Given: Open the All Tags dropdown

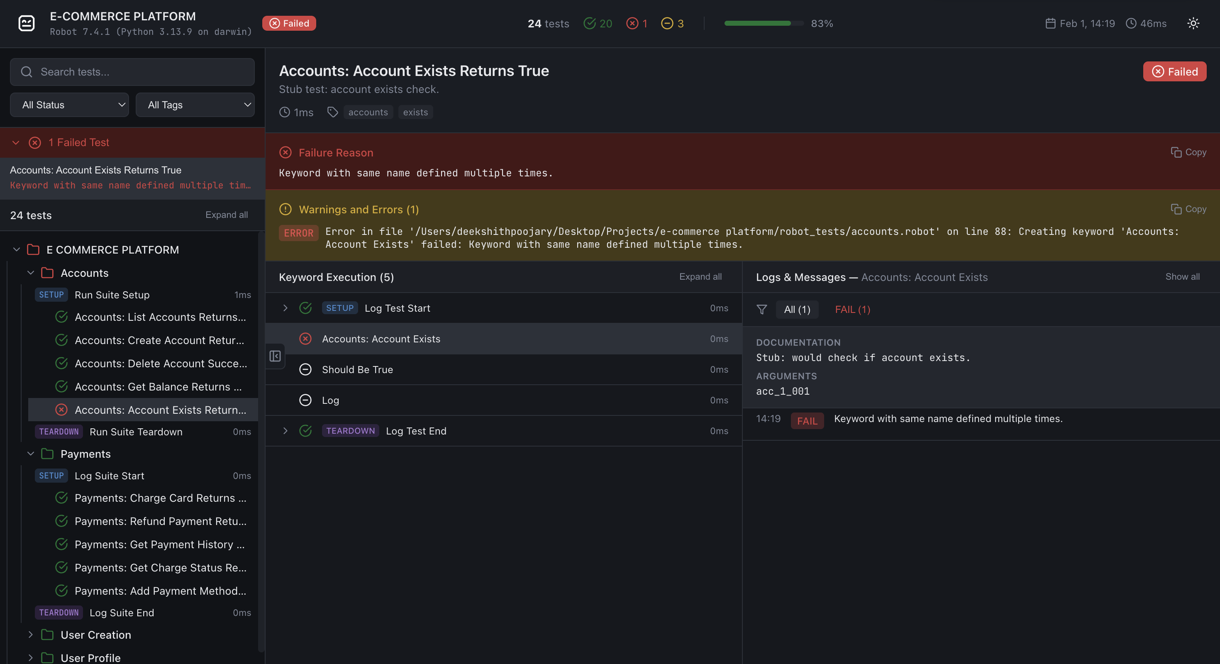Looking at the screenshot, I should point(195,105).
